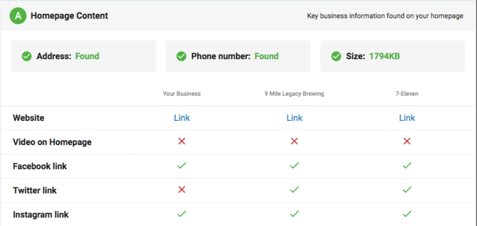Click Your Business Facebook link checkmark

pos(182,166)
